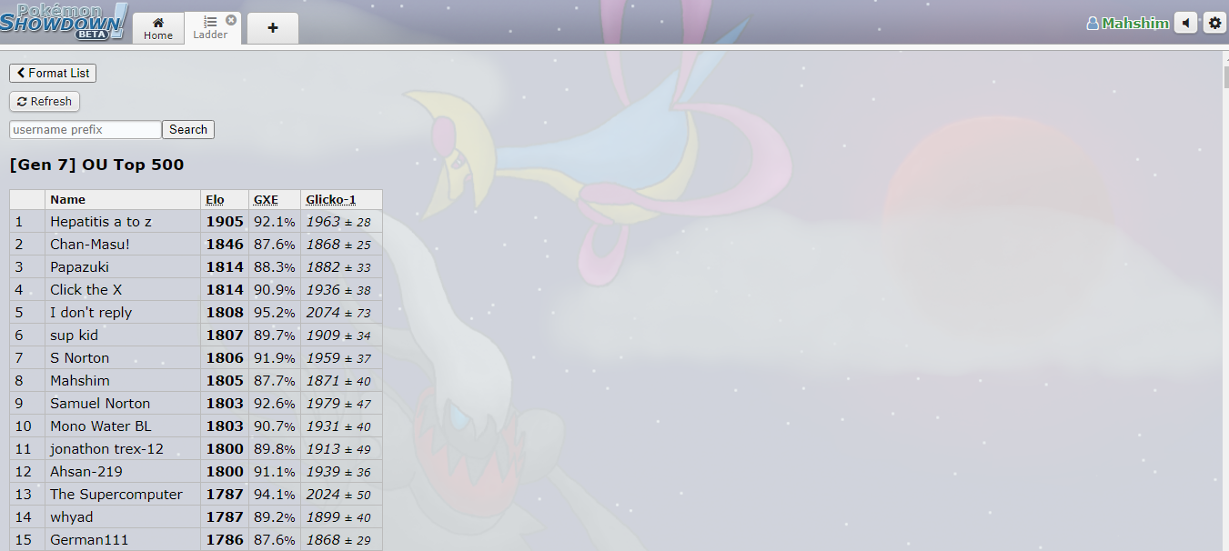Screen dimensions: 1229x551
Task: Select player Click the X
Action: (86, 289)
